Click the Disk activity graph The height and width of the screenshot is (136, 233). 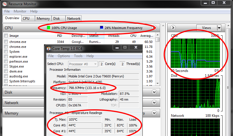195,93
